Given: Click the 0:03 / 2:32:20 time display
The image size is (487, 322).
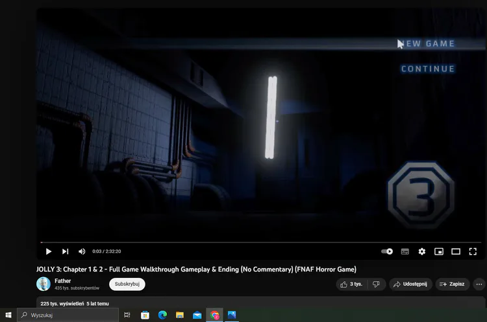Looking at the screenshot, I should pyautogui.click(x=106, y=251).
